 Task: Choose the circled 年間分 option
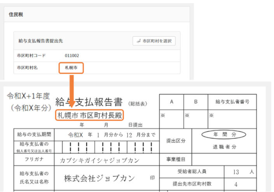224,134
